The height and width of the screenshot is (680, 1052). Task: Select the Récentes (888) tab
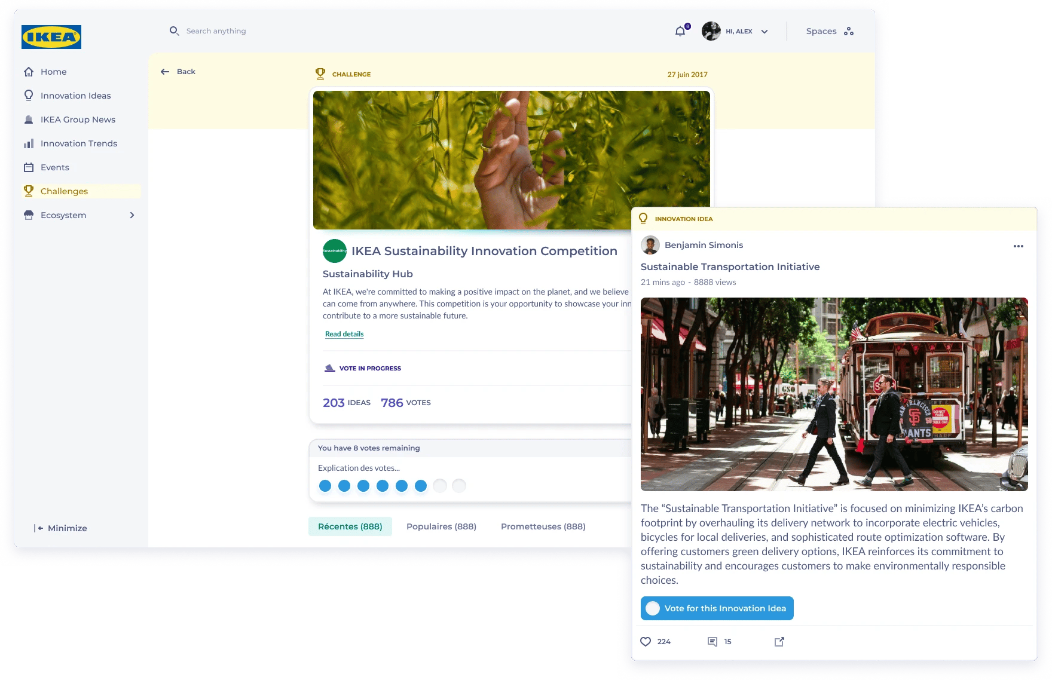[350, 526]
